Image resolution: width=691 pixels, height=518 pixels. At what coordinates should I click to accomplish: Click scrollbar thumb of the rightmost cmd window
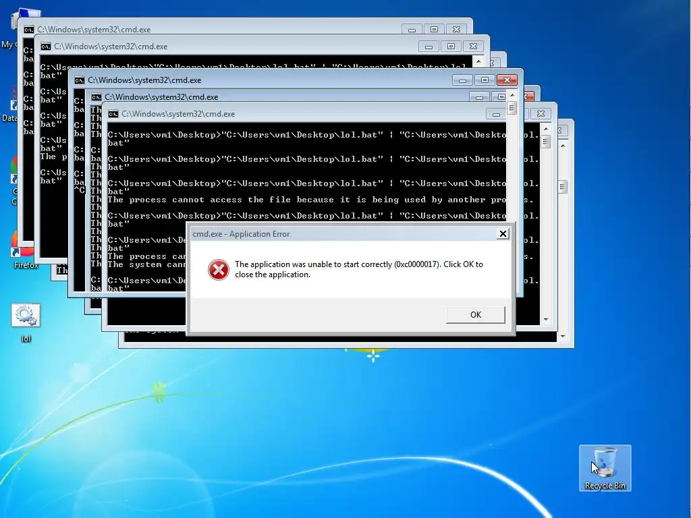tap(563, 187)
